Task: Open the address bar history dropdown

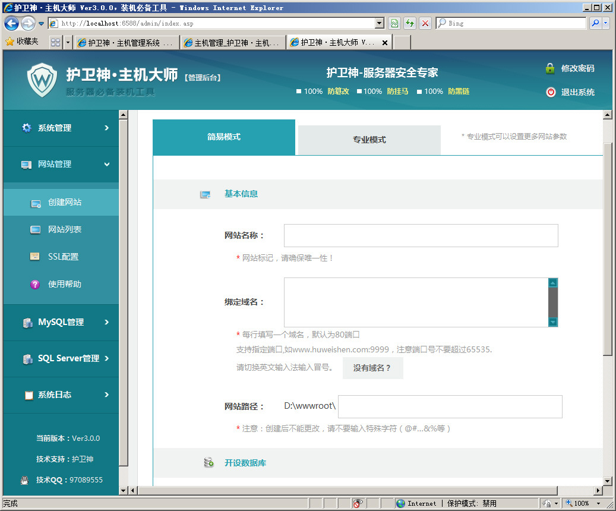Action: pos(380,24)
